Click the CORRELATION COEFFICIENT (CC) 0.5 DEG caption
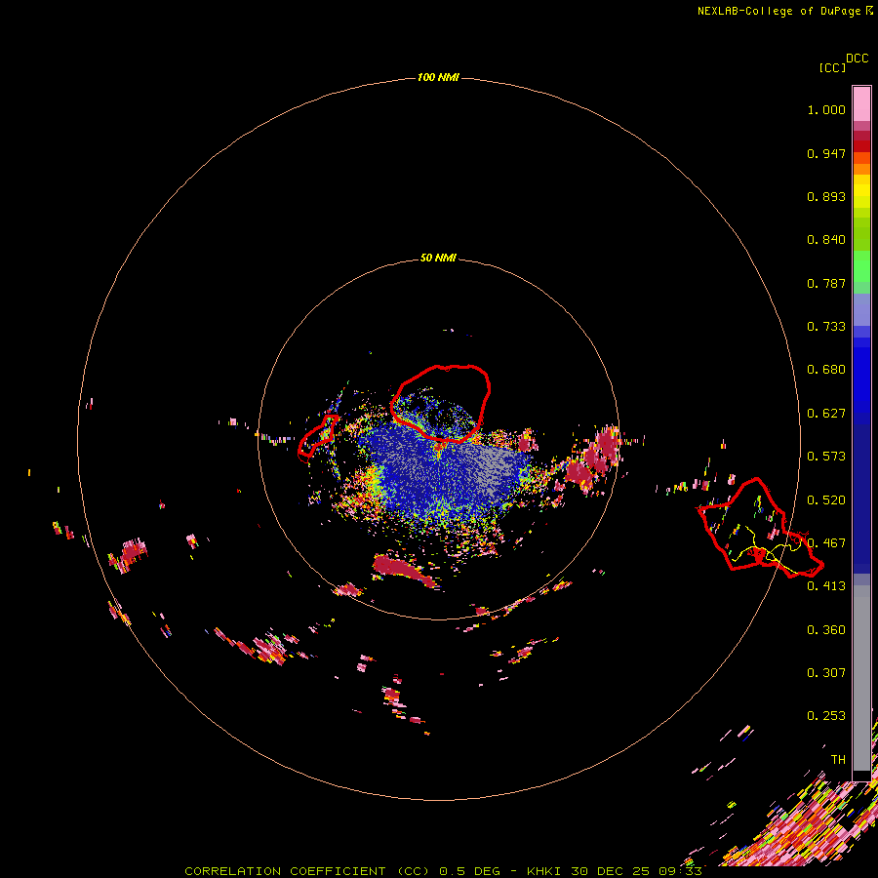Screen dimensions: 878x878 pos(347,871)
